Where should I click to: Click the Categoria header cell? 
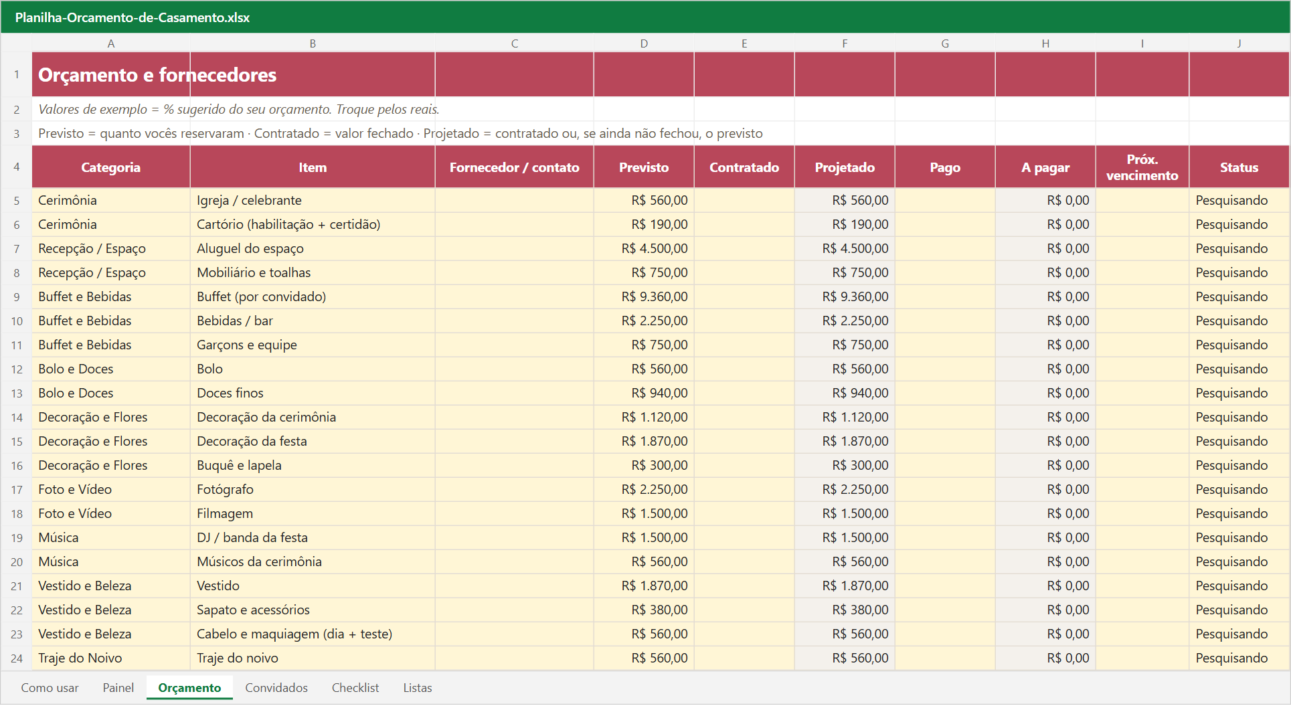(111, 167)
